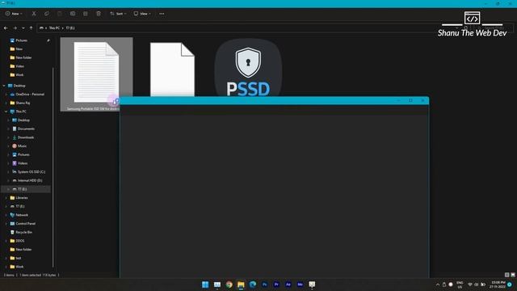Screen dimensions: 517x291
Task: Close the blank front window
Action: [x=422, y=100]
